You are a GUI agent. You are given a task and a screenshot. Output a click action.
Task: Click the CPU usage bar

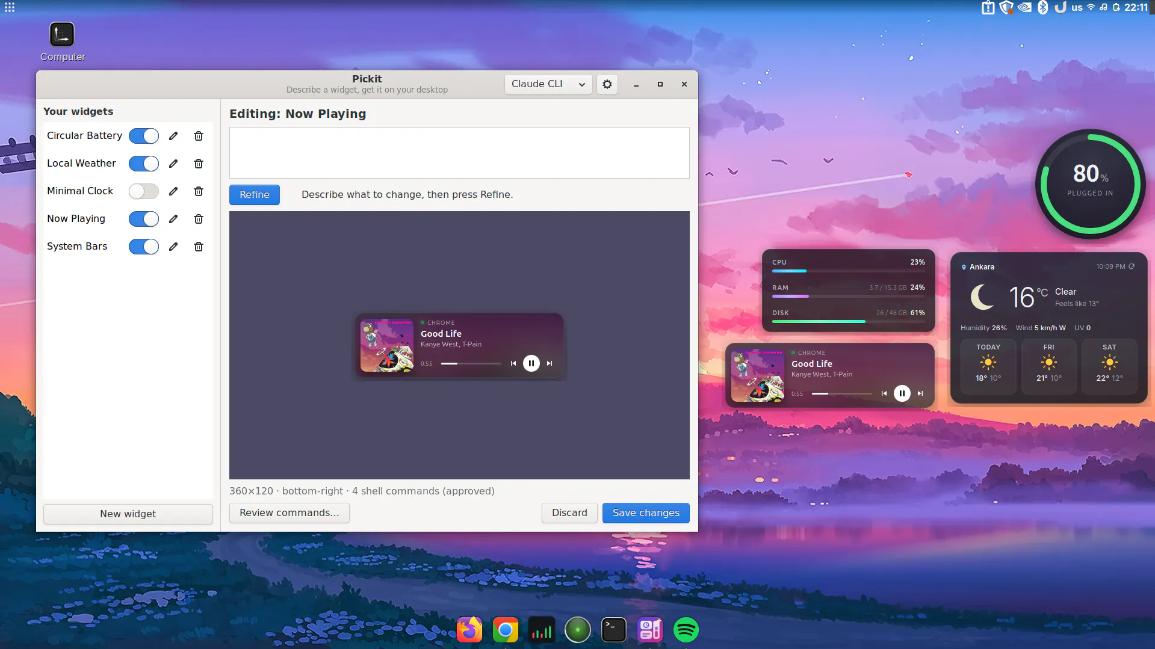849,271
